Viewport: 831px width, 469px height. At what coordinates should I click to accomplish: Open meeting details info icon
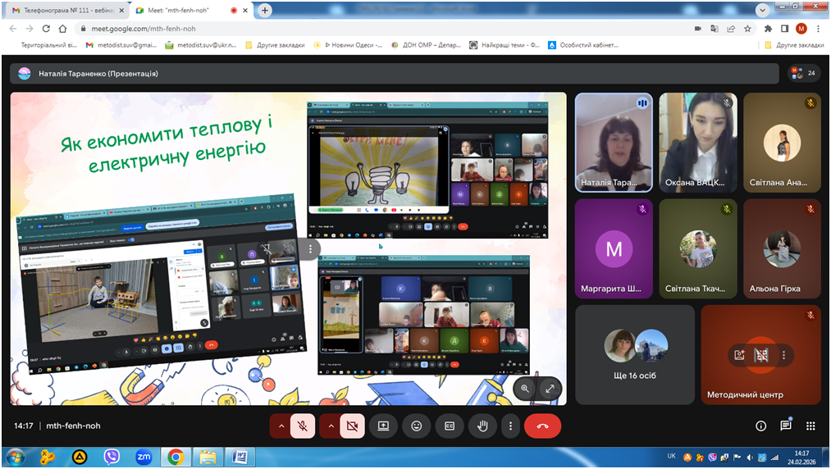760,426
